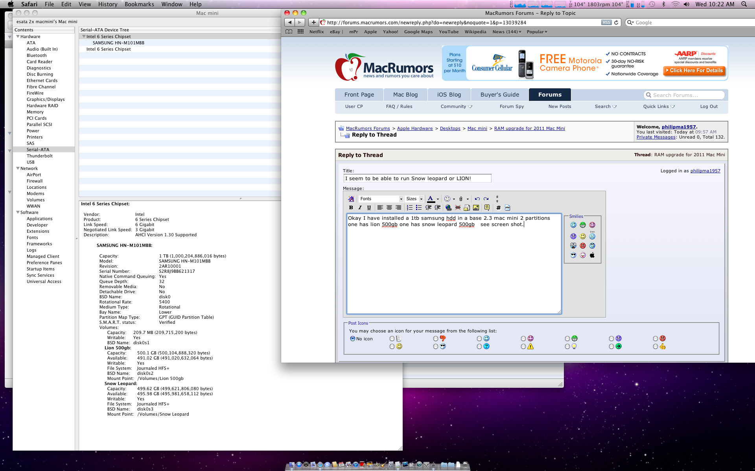Screen dimensions: 755x471
Task: Insert the Apple logo smilie
Action: pos(592,255)
